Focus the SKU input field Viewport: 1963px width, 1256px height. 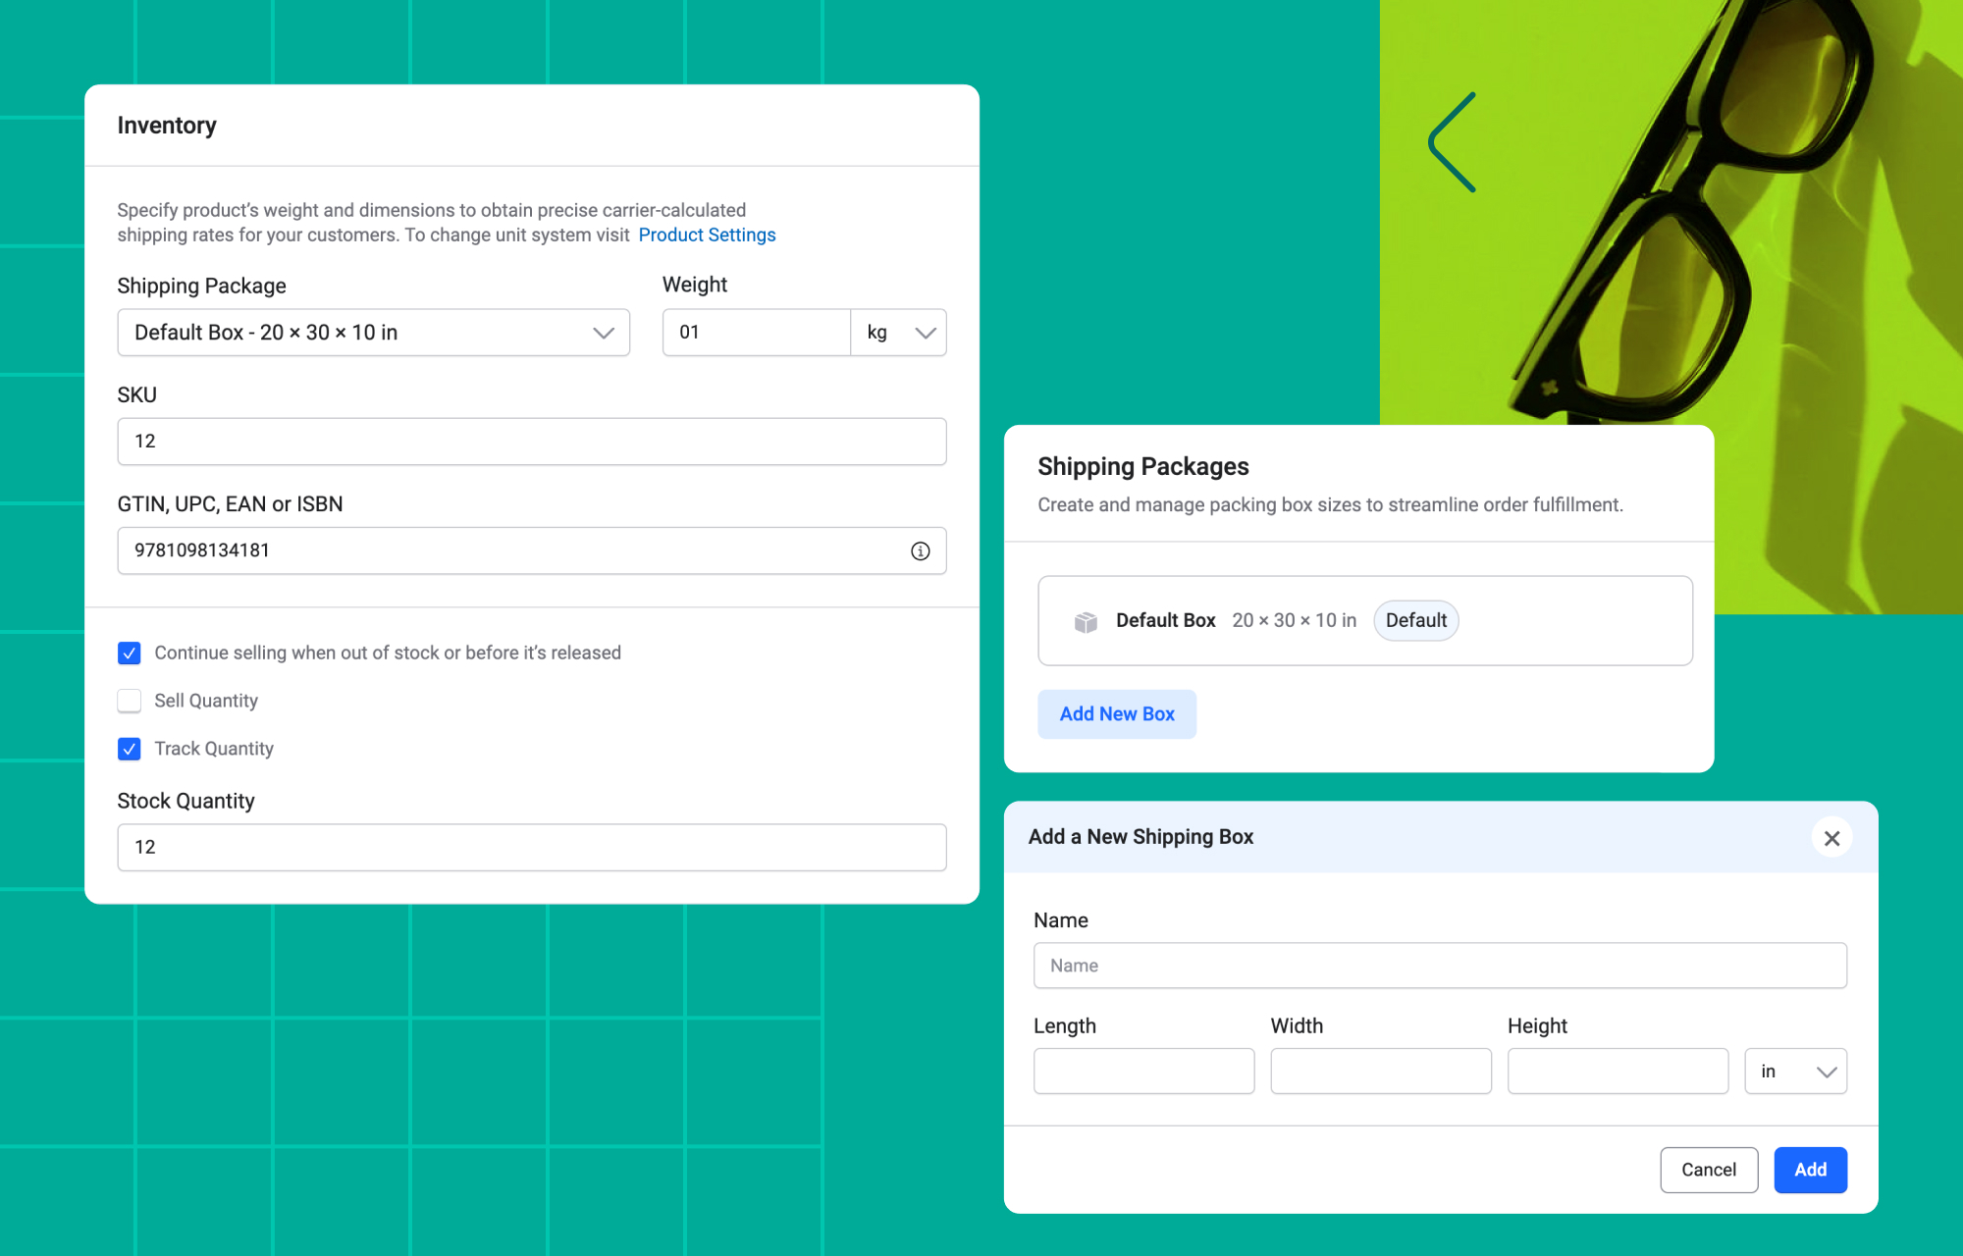[531, 442]
